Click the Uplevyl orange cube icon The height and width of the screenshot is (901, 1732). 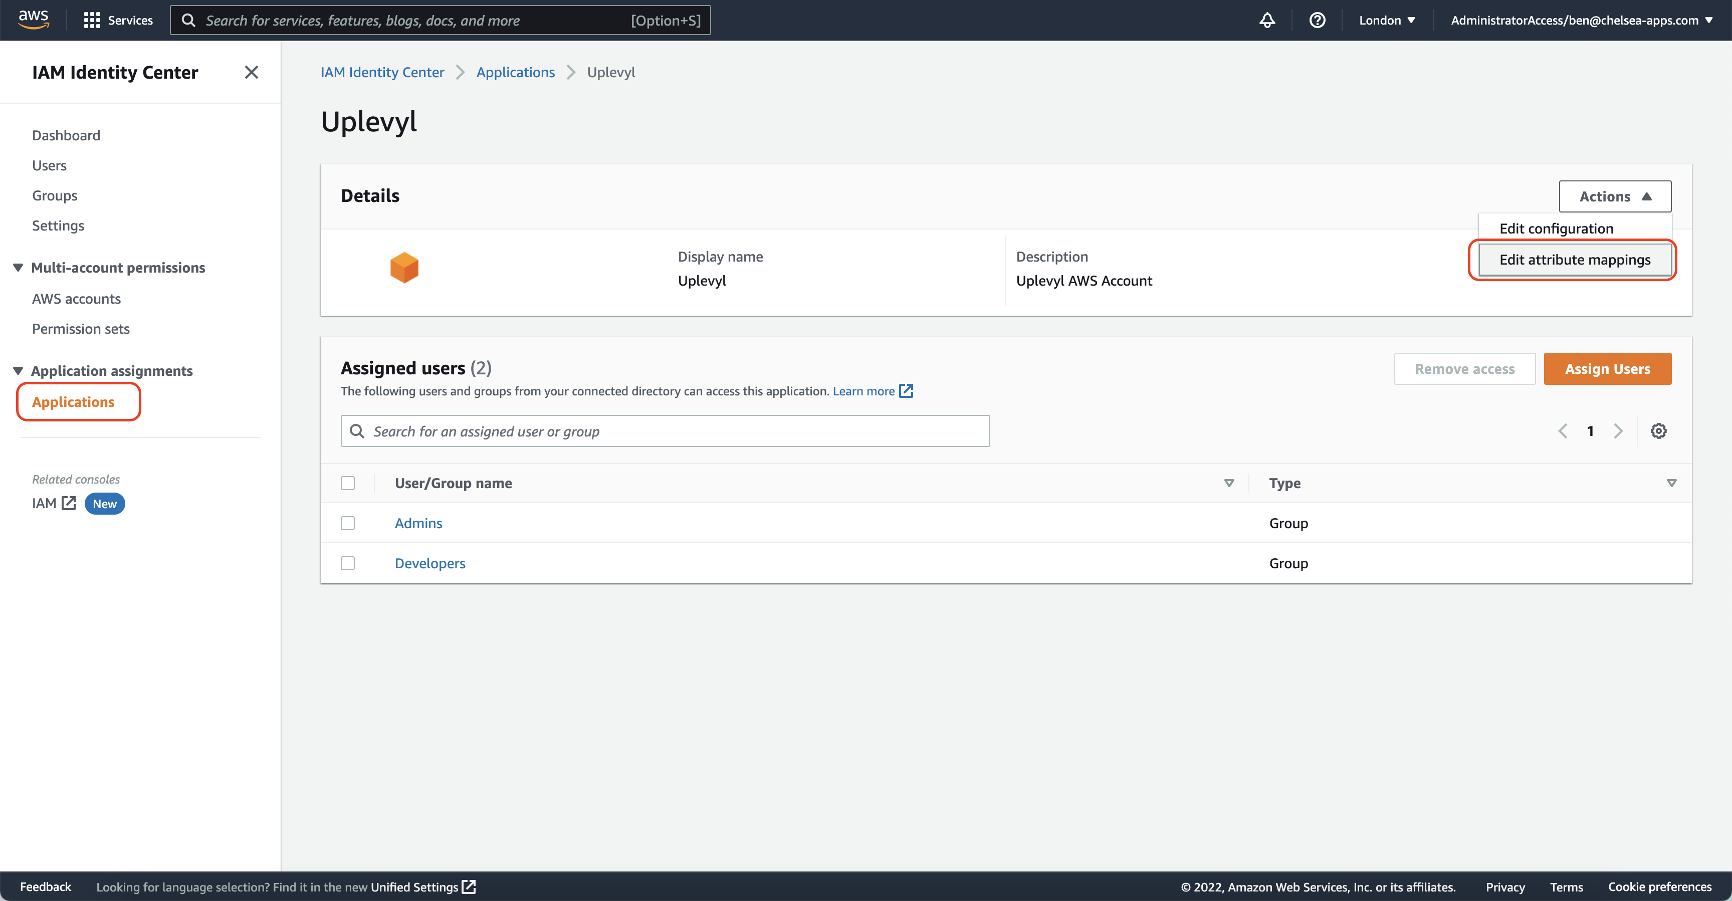pyautogui.click(x=404, y=268)
